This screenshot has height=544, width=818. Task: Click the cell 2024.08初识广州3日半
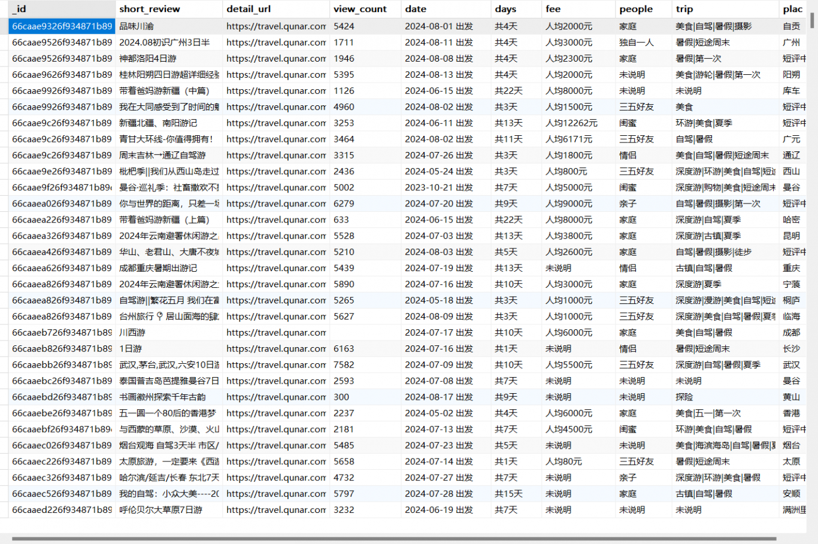169,42
